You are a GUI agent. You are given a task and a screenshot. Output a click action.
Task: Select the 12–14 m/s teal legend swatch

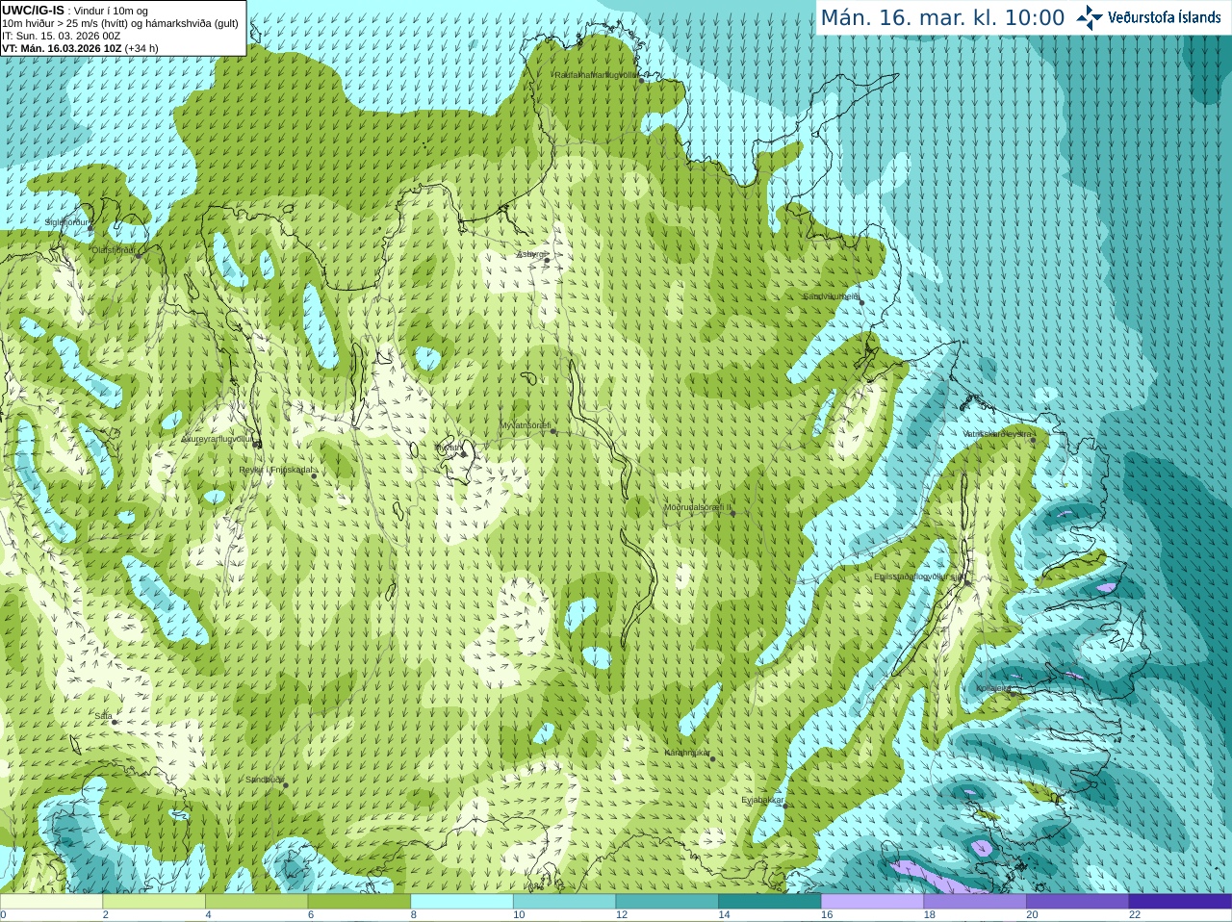667,902
